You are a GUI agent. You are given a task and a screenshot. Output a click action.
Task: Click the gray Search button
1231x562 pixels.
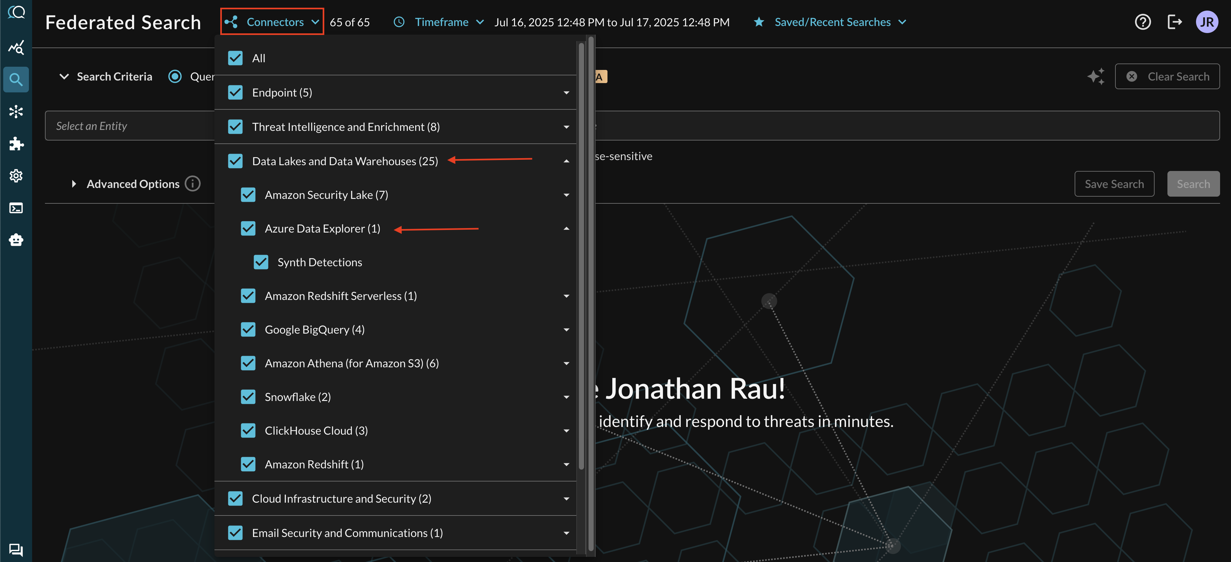[1193, 184]
